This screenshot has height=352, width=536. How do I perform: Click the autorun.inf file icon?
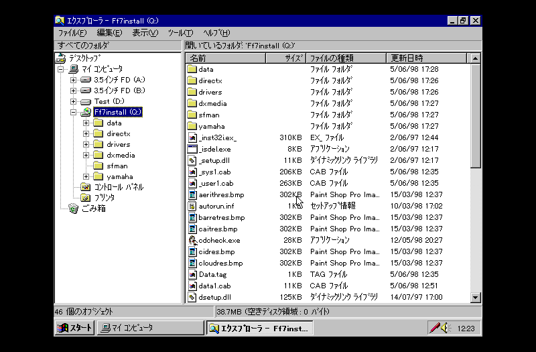click(192, 206)
